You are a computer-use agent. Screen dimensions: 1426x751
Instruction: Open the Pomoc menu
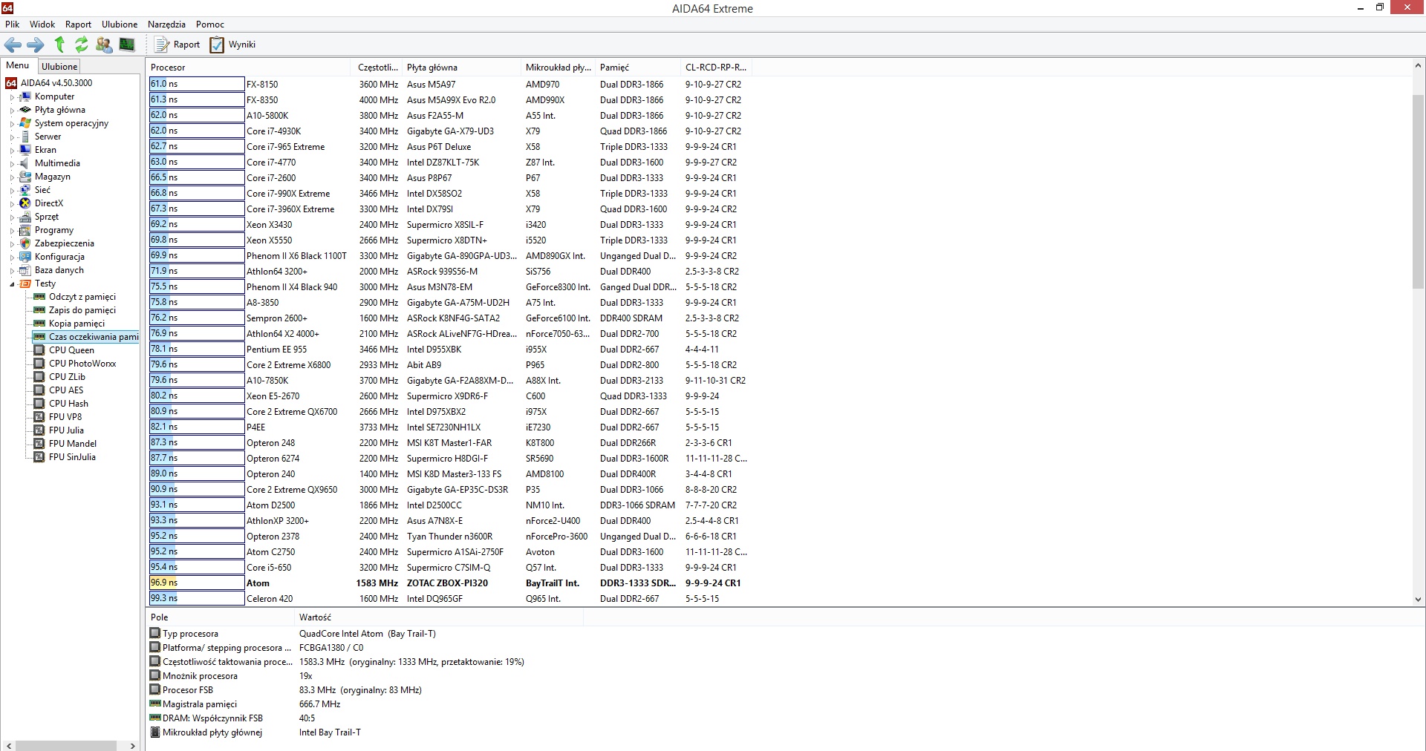[210, 24]
